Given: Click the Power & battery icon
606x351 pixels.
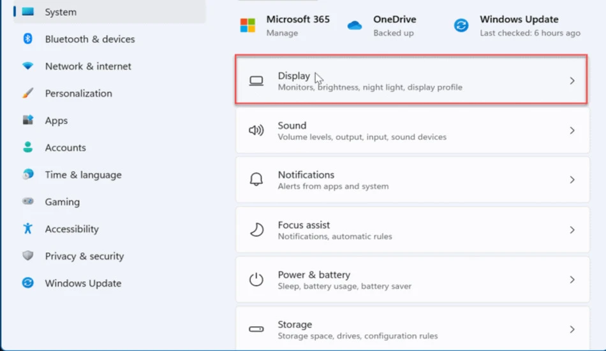Looking at the screenshot, I should pos(256,279).
